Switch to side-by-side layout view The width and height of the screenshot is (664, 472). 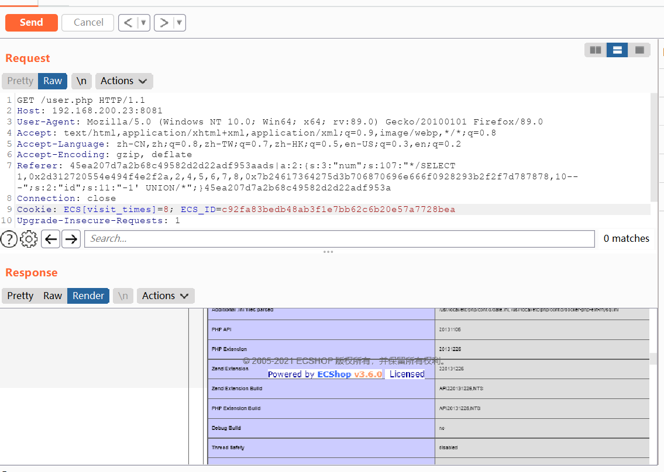coord(596,50)
